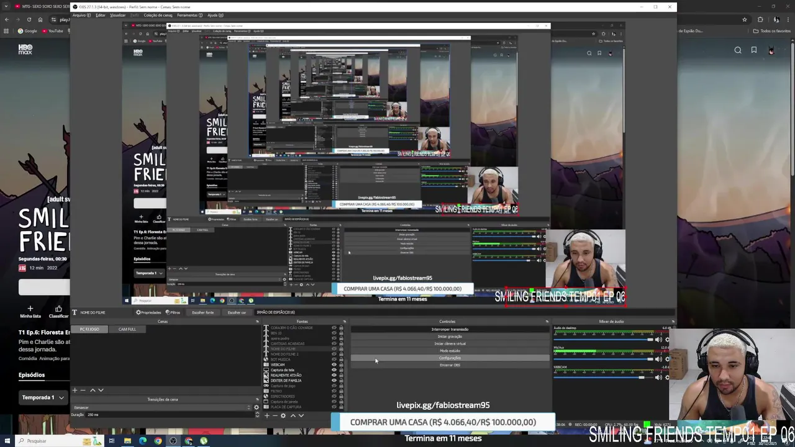Open Arquivo menu in OBS
This screenshot has height=447, width=795.
click(81, 15)
